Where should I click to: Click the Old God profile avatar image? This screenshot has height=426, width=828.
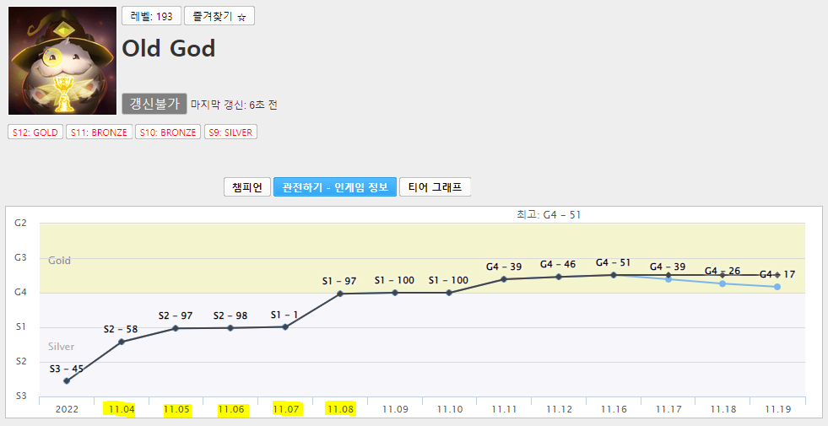tap(62, 61)
